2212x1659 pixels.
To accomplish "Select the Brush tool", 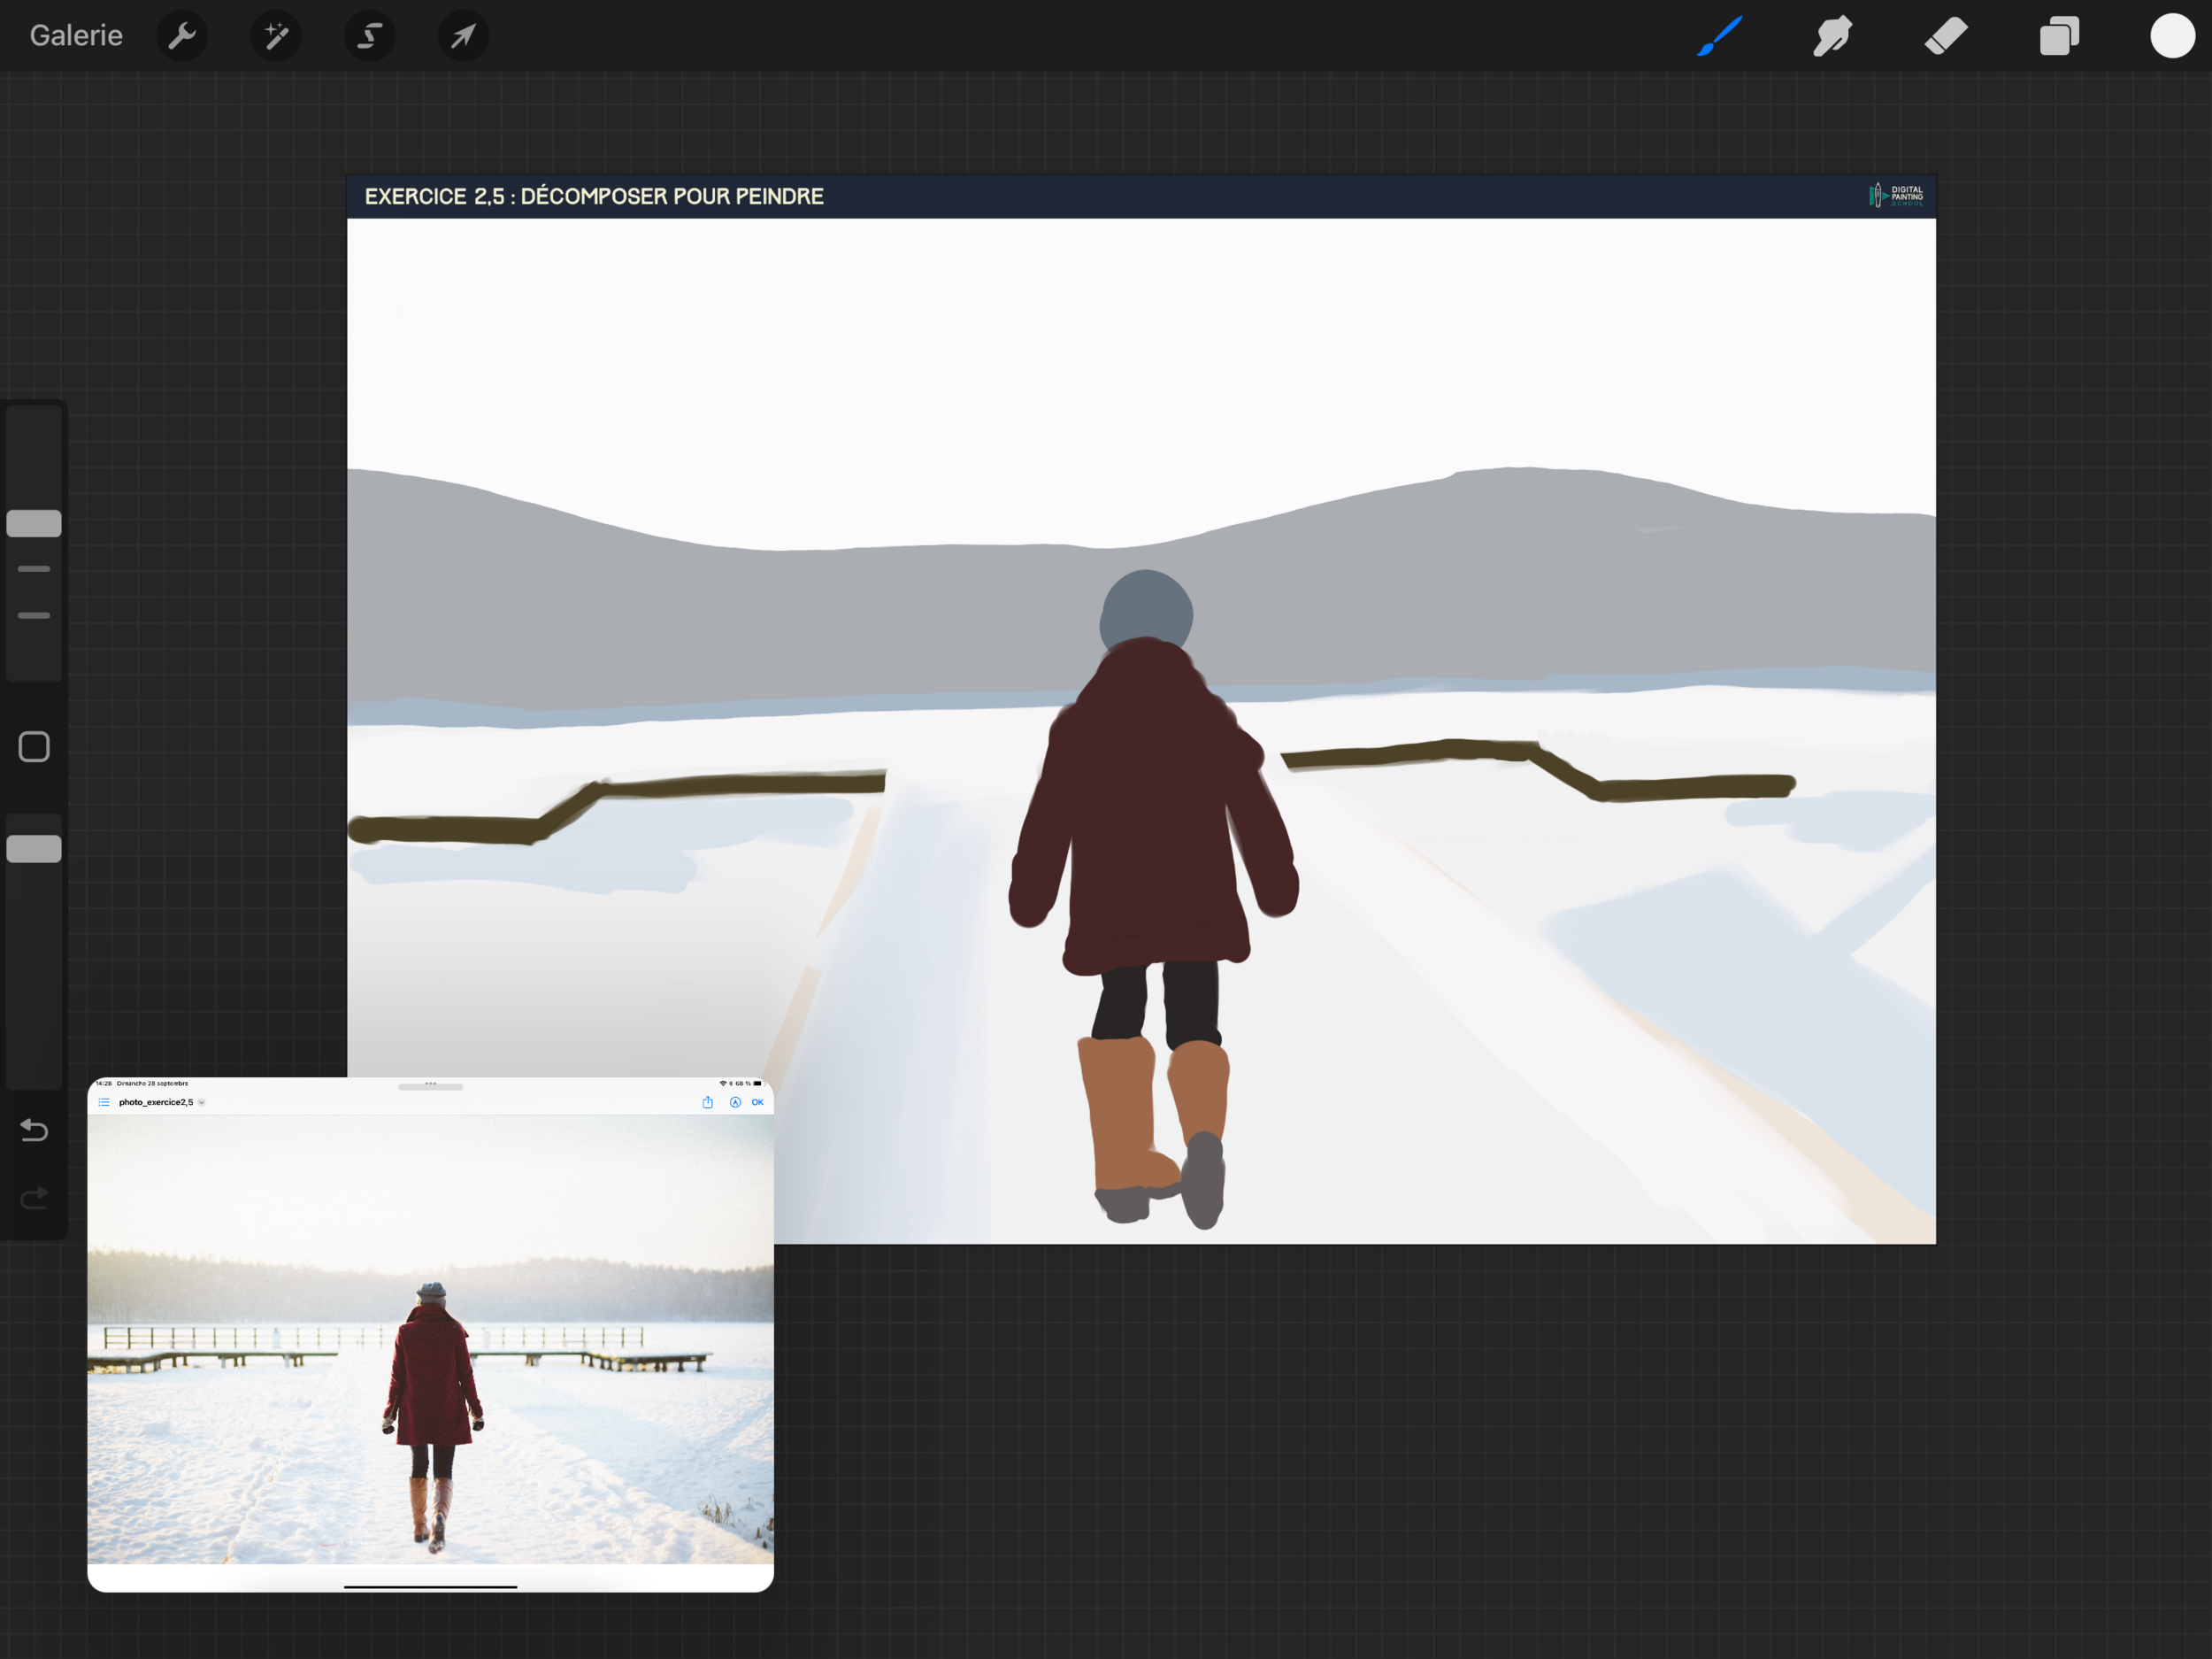I will point(1720,36).
